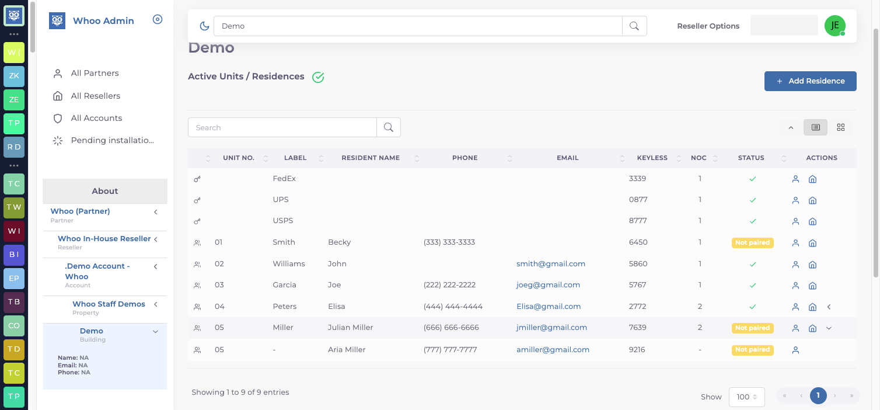Sort table by Status column
Viewport: 880px width, 410px height.
click(x=751, y=158)
